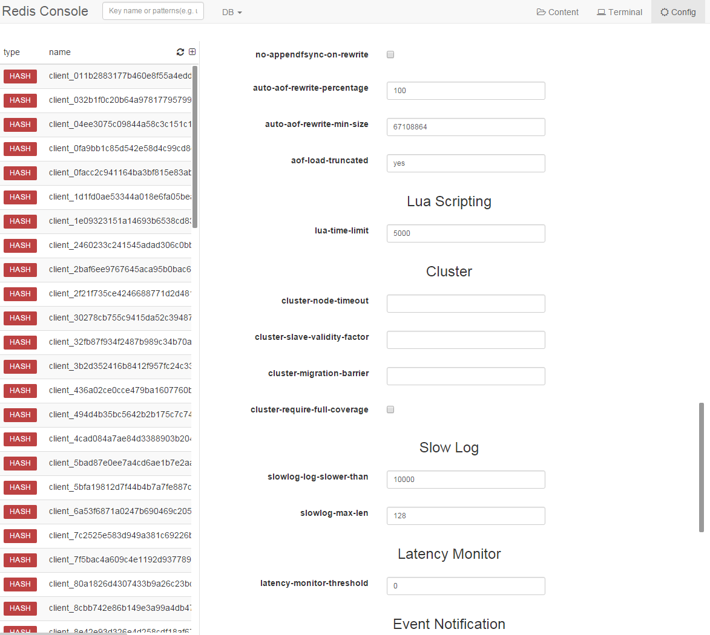This screenshot has height=635, width=710.
Task: Select key client_4cad084a7ae84d3388903b20
Action: pos(120,438)
